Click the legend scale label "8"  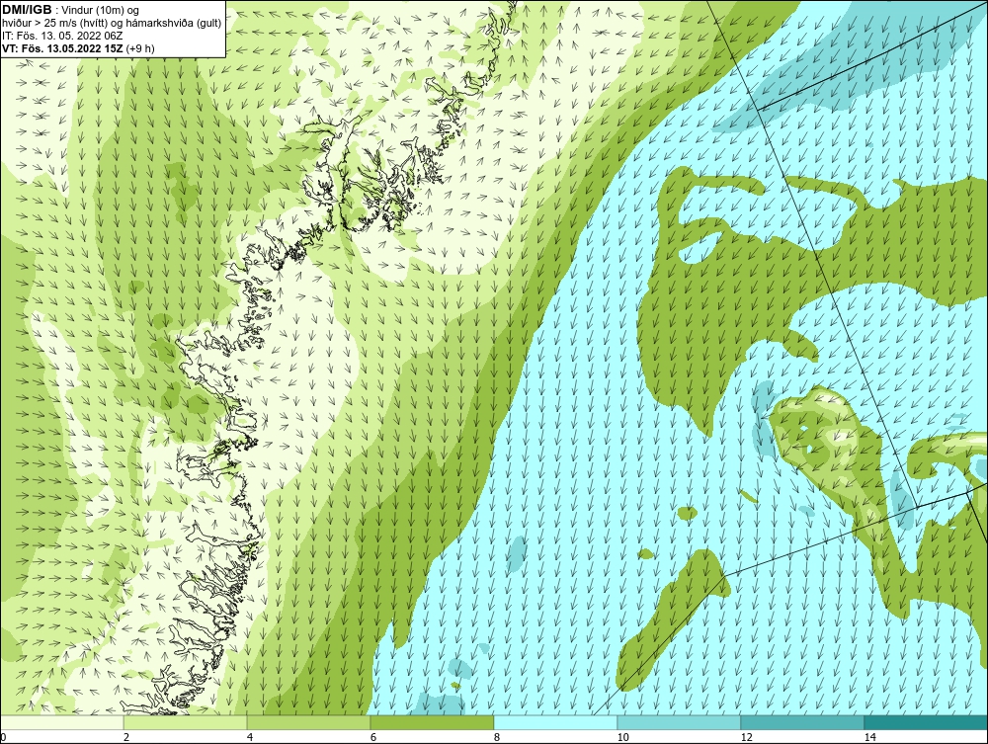497,737
